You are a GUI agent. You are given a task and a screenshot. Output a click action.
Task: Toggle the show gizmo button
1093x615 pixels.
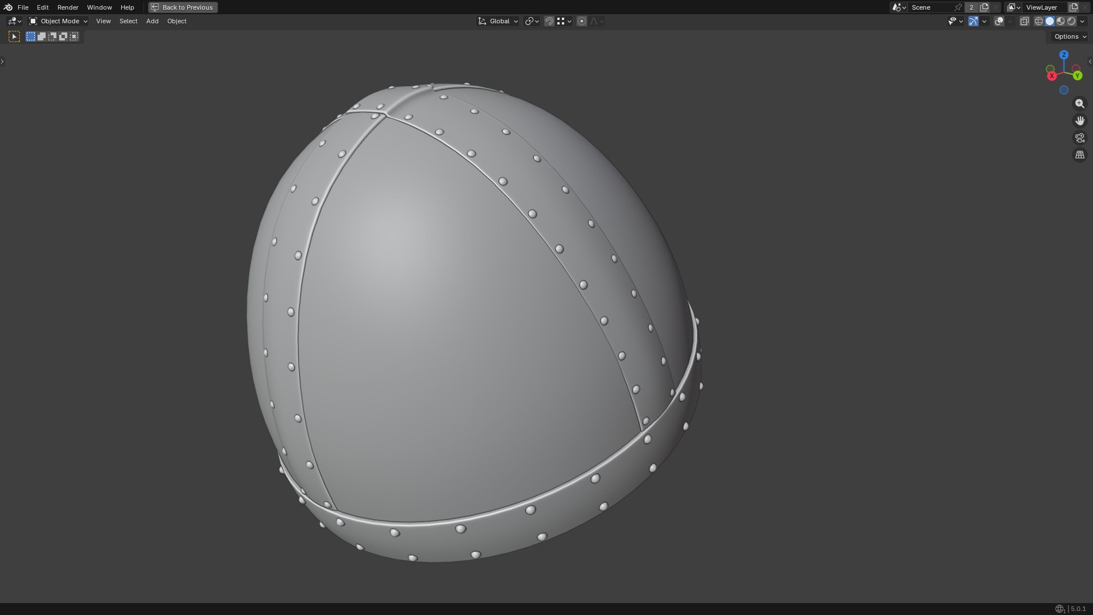pyautogui.click(x=973, y=21)
